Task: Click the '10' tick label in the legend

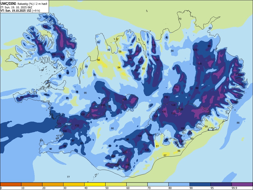Action: (23, 188)
